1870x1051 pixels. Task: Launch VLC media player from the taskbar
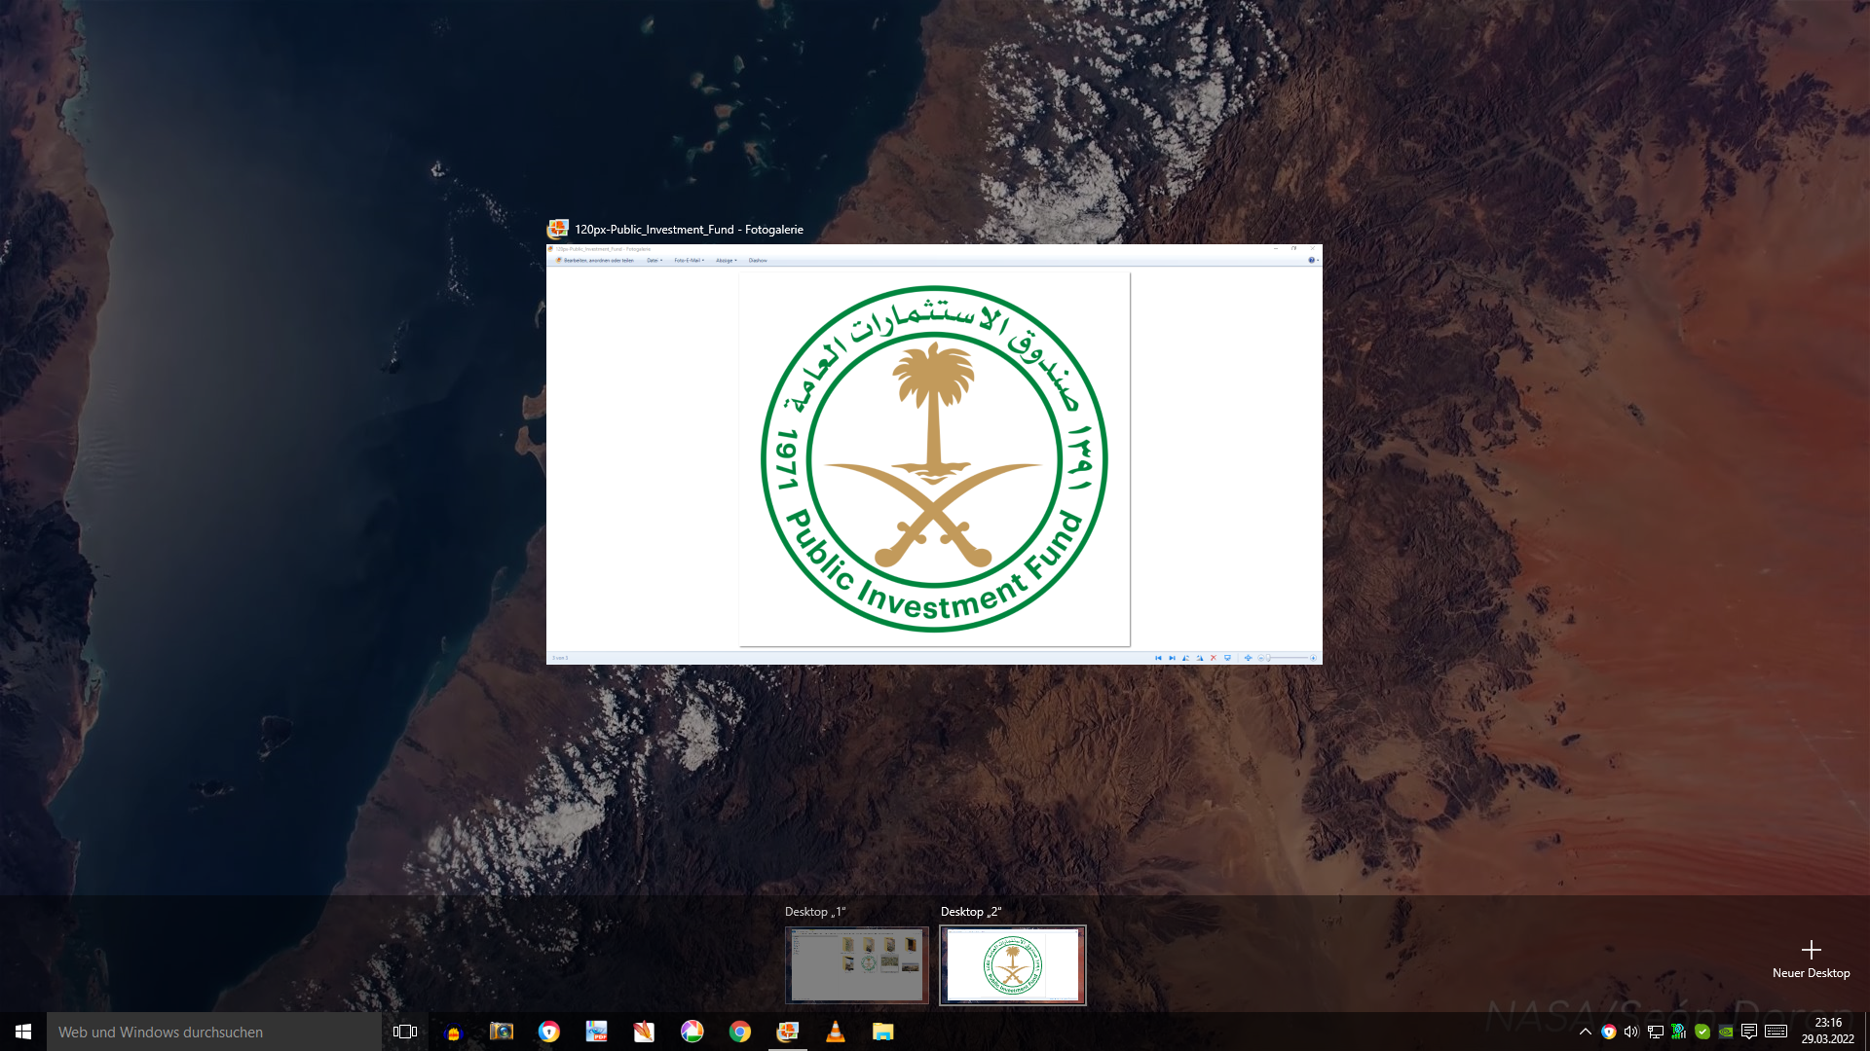click(x=835, y=1032)
